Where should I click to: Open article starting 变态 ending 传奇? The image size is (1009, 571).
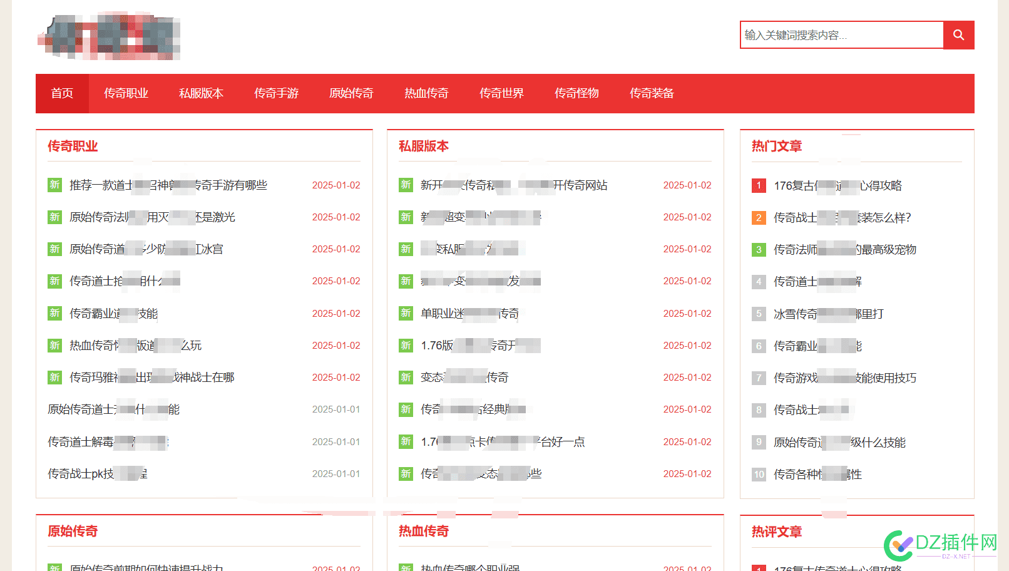coord(464,378)
